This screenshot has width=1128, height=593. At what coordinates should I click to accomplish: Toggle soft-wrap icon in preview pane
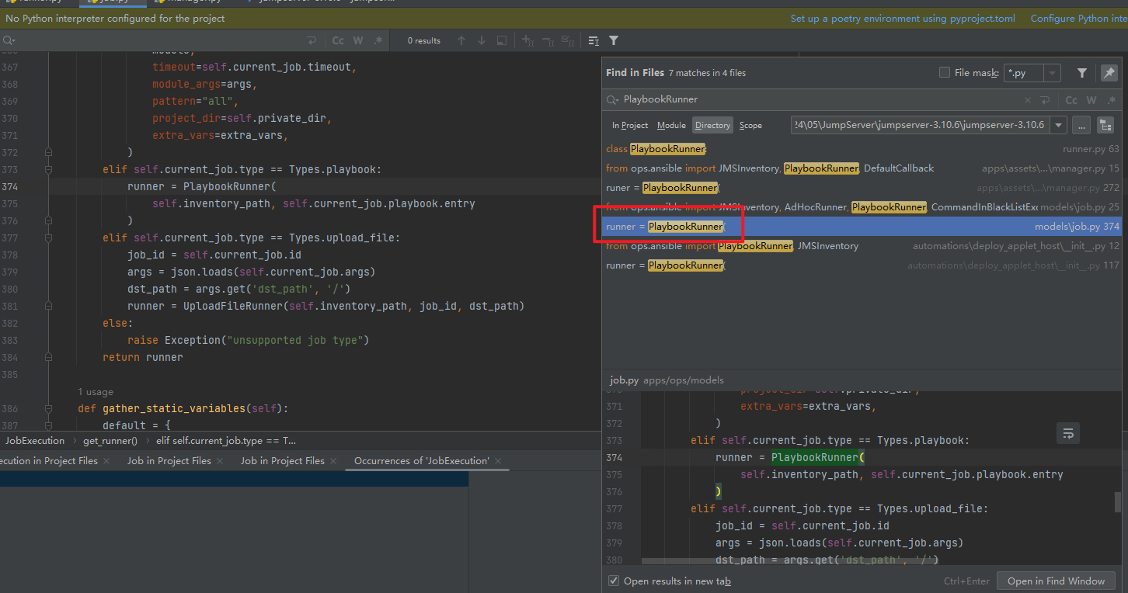1068,433
